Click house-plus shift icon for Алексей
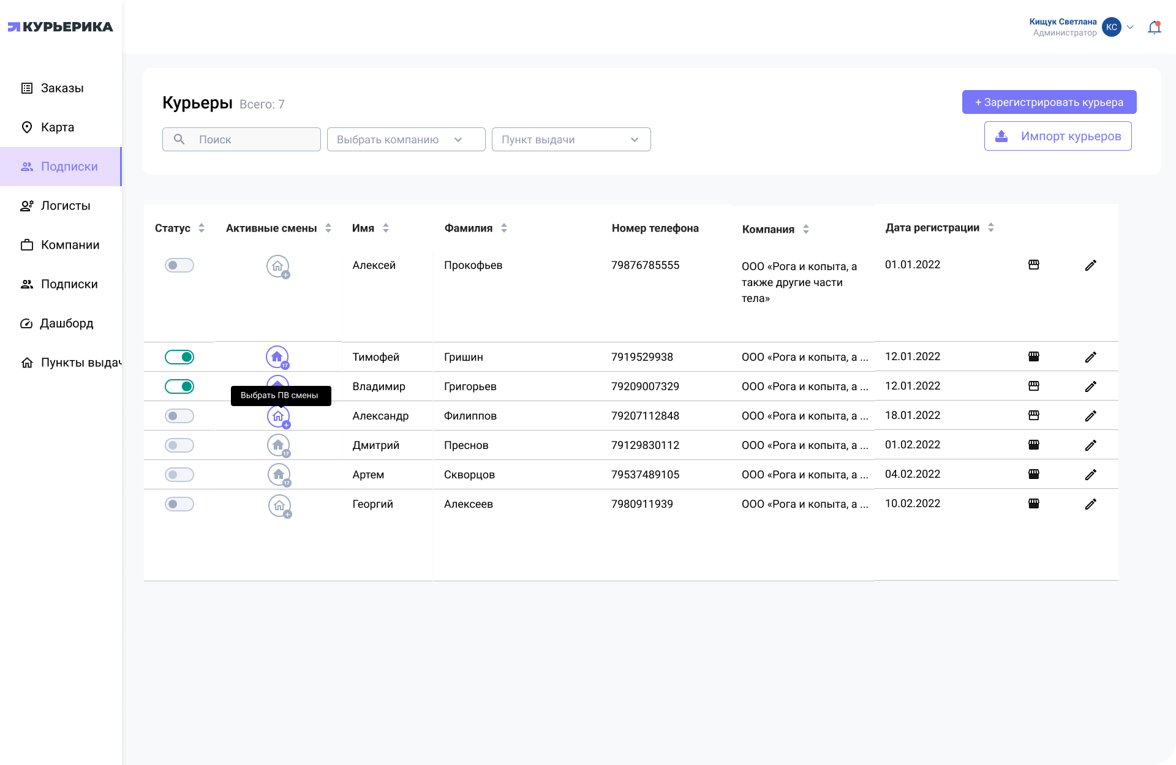Image resolution: width=1176 pixels, height=765 pixels. (277, 266)
